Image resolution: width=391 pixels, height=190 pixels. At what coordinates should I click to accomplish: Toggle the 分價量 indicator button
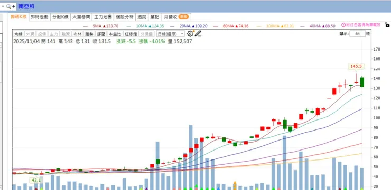(147, 34)
